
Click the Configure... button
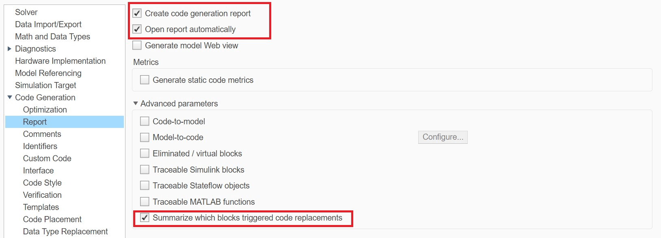click(443, 137)
